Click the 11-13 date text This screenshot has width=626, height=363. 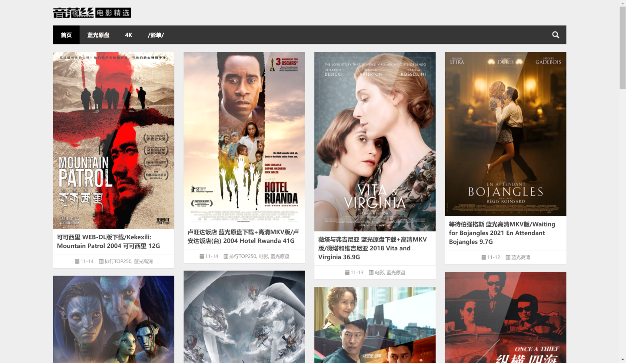coord(357,273)
